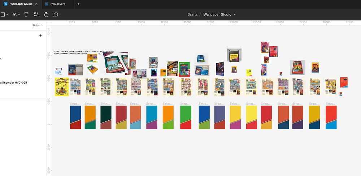The height and width of the screenshot is (176, 361).
Task: Select the yellow and magenta cover frame
Action: (235, 117)
